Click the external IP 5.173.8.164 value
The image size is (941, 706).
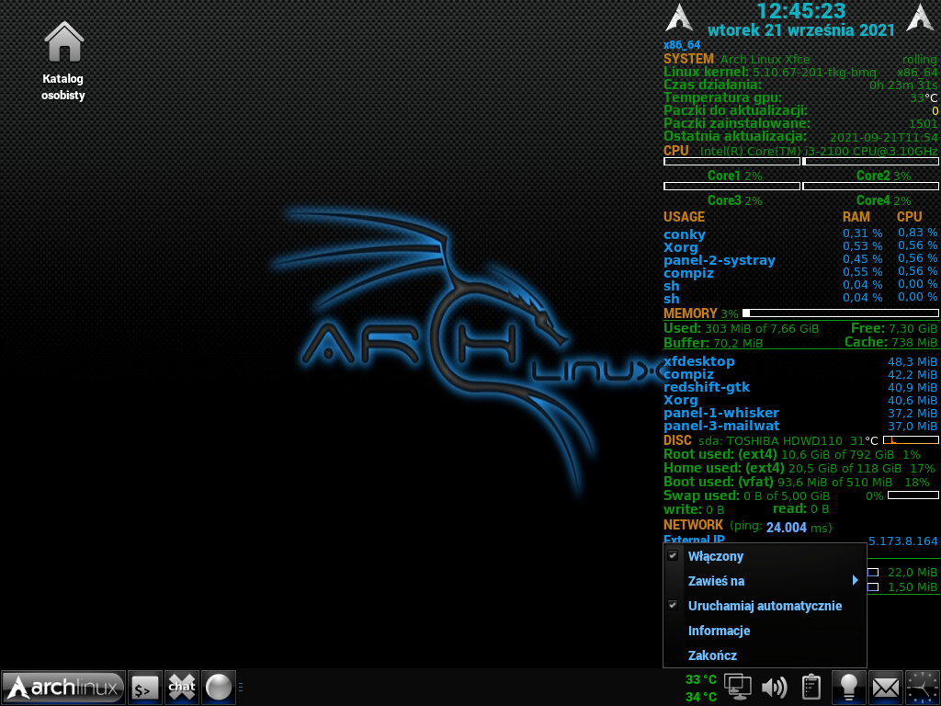pyautogui.click(x=902, y=541)
